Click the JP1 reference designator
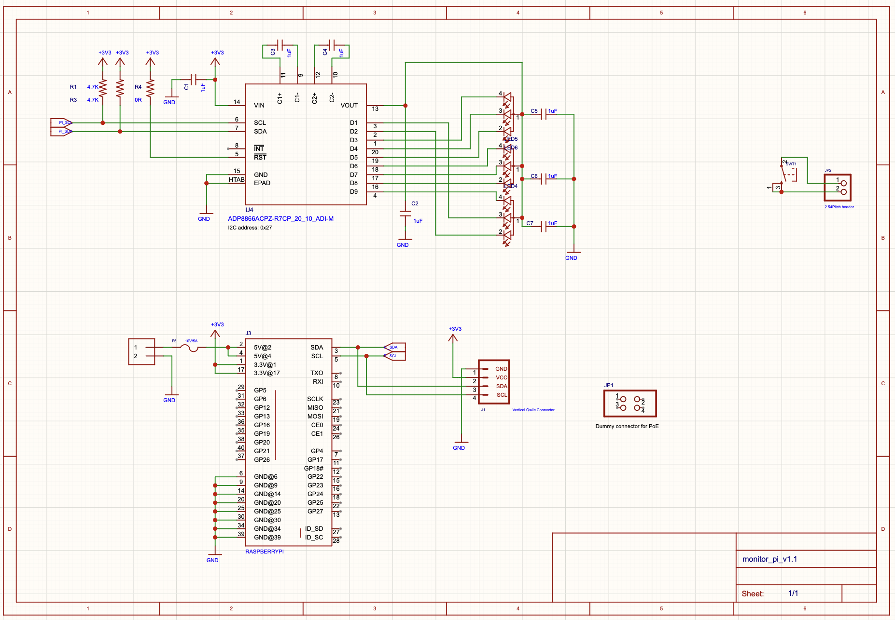Viewport: 895px width, 620px height. tap(609, 385)
